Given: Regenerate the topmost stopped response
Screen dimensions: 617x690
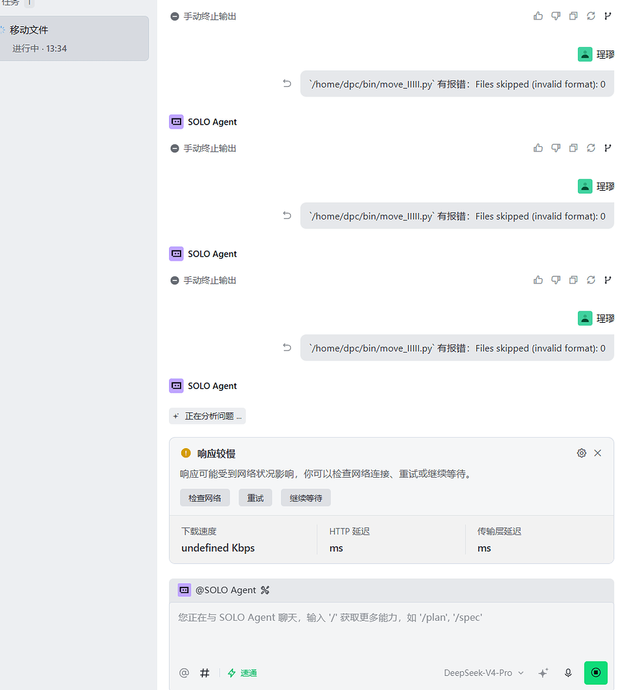Looking at the screenshot, I should pos(591,16).
